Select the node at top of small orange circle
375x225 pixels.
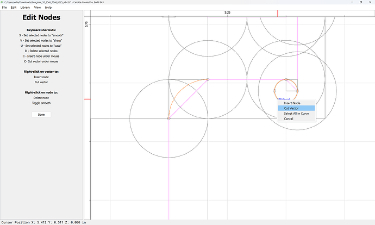point(286,79)
